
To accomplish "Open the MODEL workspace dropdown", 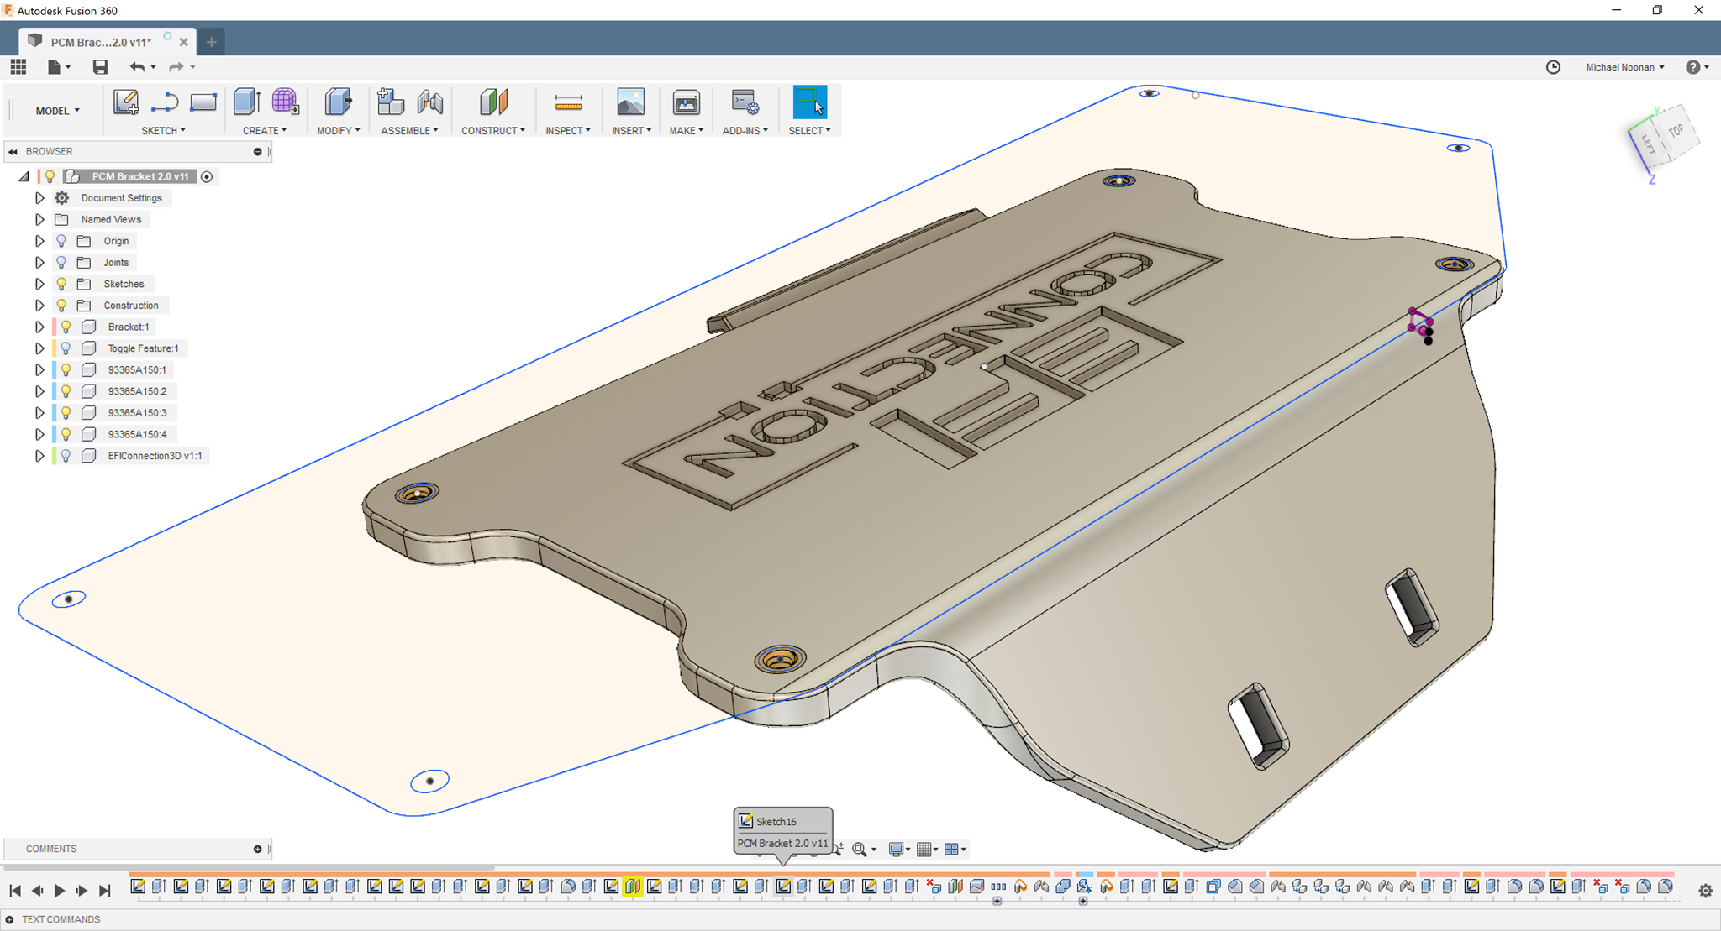I will [58, 110].
